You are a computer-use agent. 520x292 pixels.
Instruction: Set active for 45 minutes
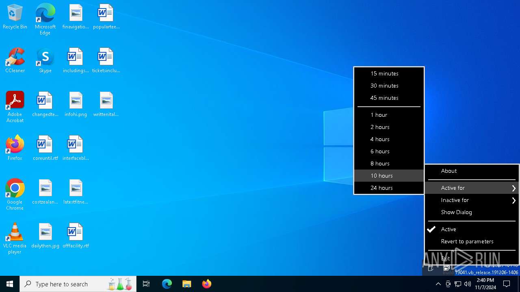[389, 98]
